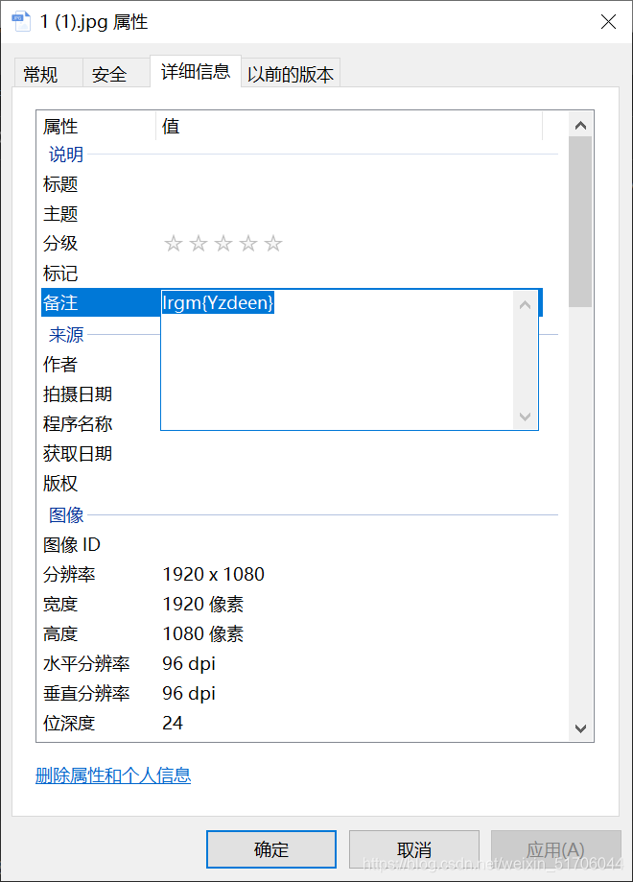This screenshot has width=633, height=882.
Task: Set rating to four stars
Action: [247, 244]
